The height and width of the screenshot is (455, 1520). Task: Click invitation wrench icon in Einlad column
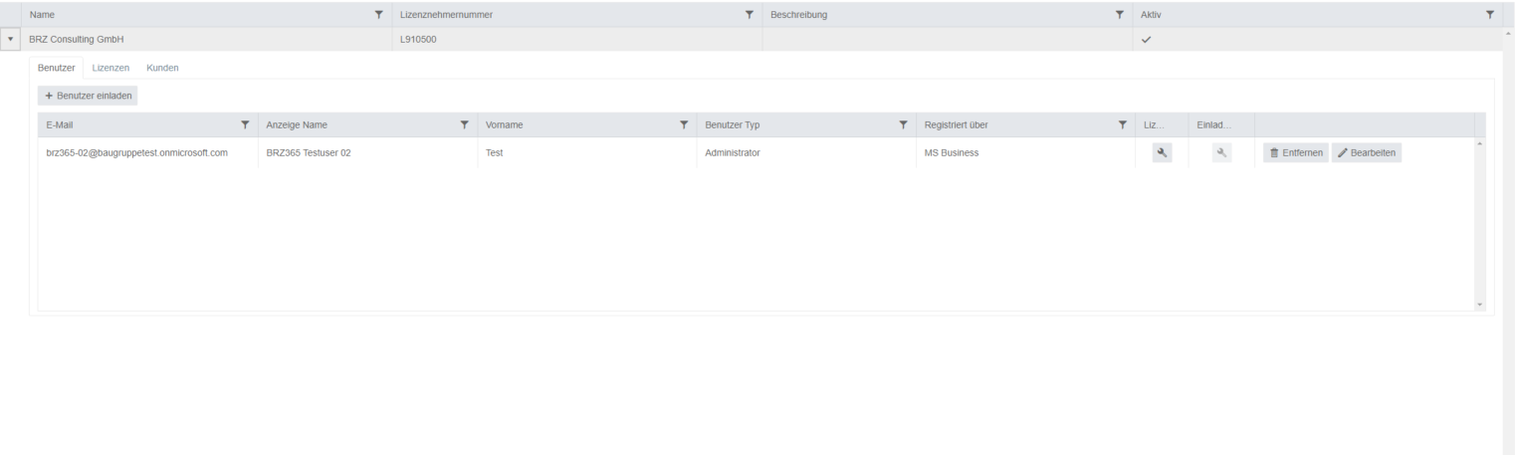(1222, 152)
